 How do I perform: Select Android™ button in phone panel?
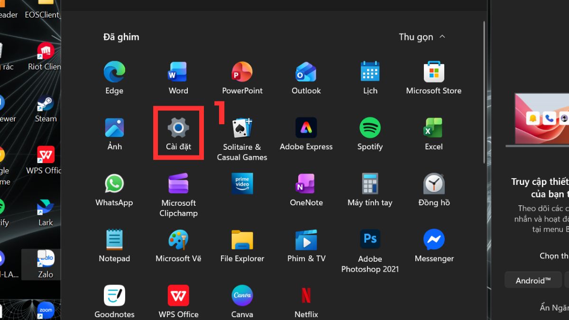click(x=533, y=280)
